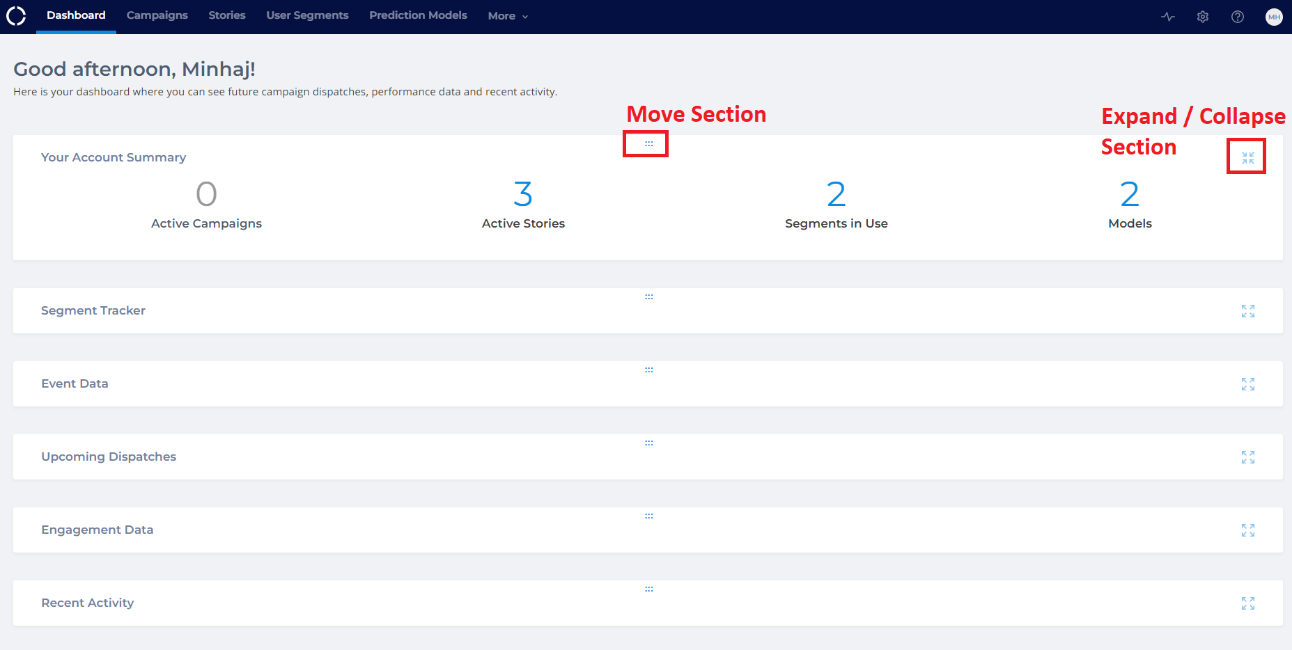
Task: Click the Models label
Action: [x=1130, y=223]
